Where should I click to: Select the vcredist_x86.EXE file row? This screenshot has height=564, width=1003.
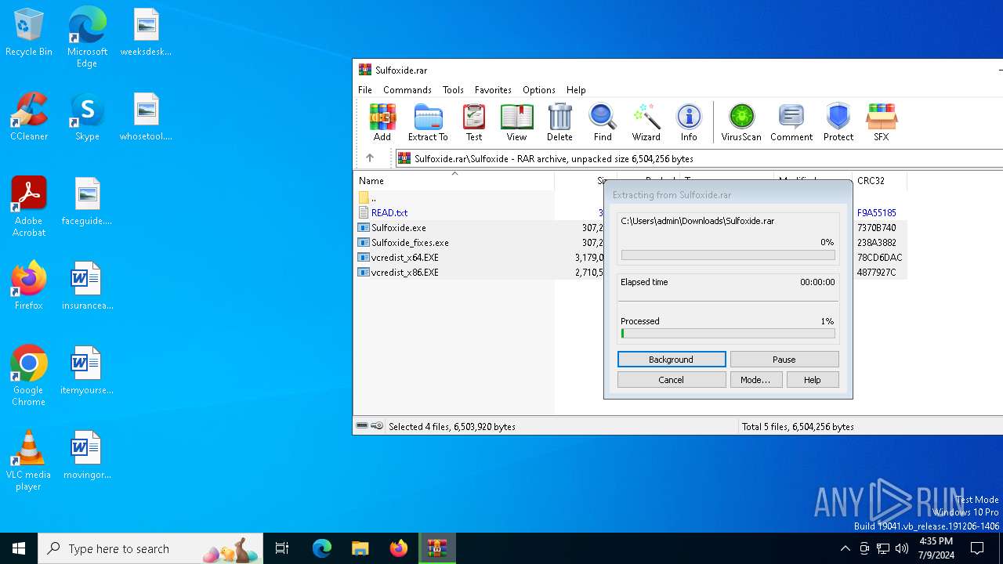tap(631, 273)
